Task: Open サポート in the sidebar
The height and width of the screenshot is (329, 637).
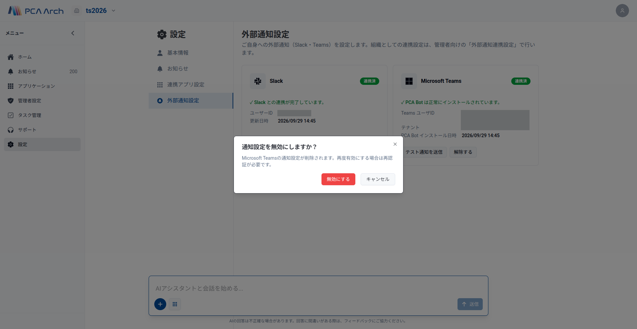Action: 42,130
